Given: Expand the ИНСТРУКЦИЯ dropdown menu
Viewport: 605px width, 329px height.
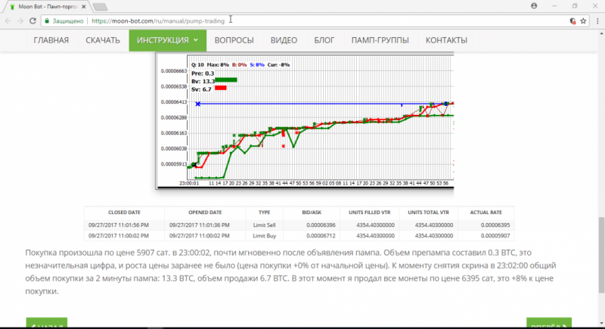Looking at the screenshot, I should [167, 40].
